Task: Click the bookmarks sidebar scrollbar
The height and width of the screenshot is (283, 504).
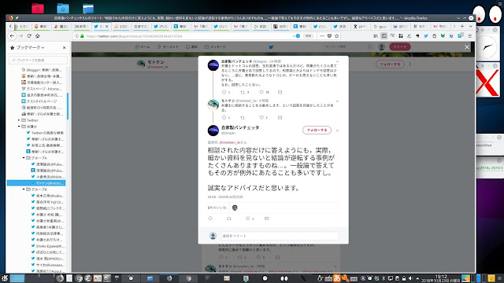Action: point(68,106)
